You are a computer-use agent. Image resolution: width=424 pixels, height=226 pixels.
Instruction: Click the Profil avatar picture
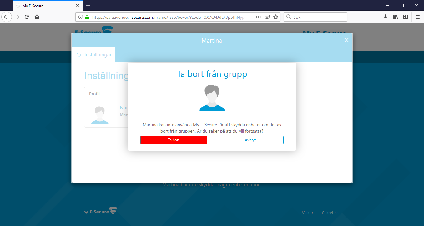[x=100, y=115]
